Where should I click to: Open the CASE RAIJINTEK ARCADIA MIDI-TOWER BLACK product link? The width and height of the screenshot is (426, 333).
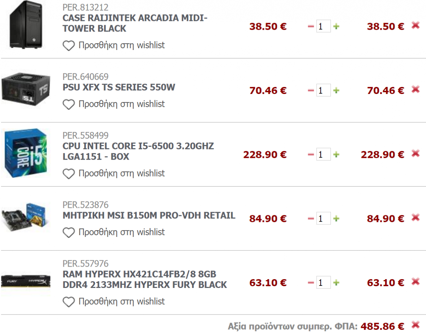(x=135, y=23)
